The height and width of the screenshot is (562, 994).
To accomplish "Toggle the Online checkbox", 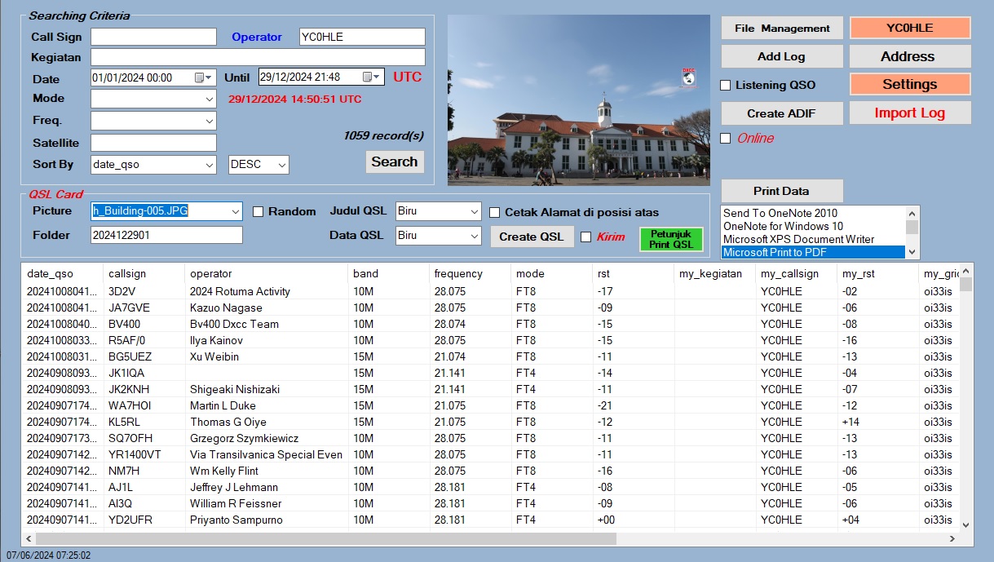I will 726,138.
